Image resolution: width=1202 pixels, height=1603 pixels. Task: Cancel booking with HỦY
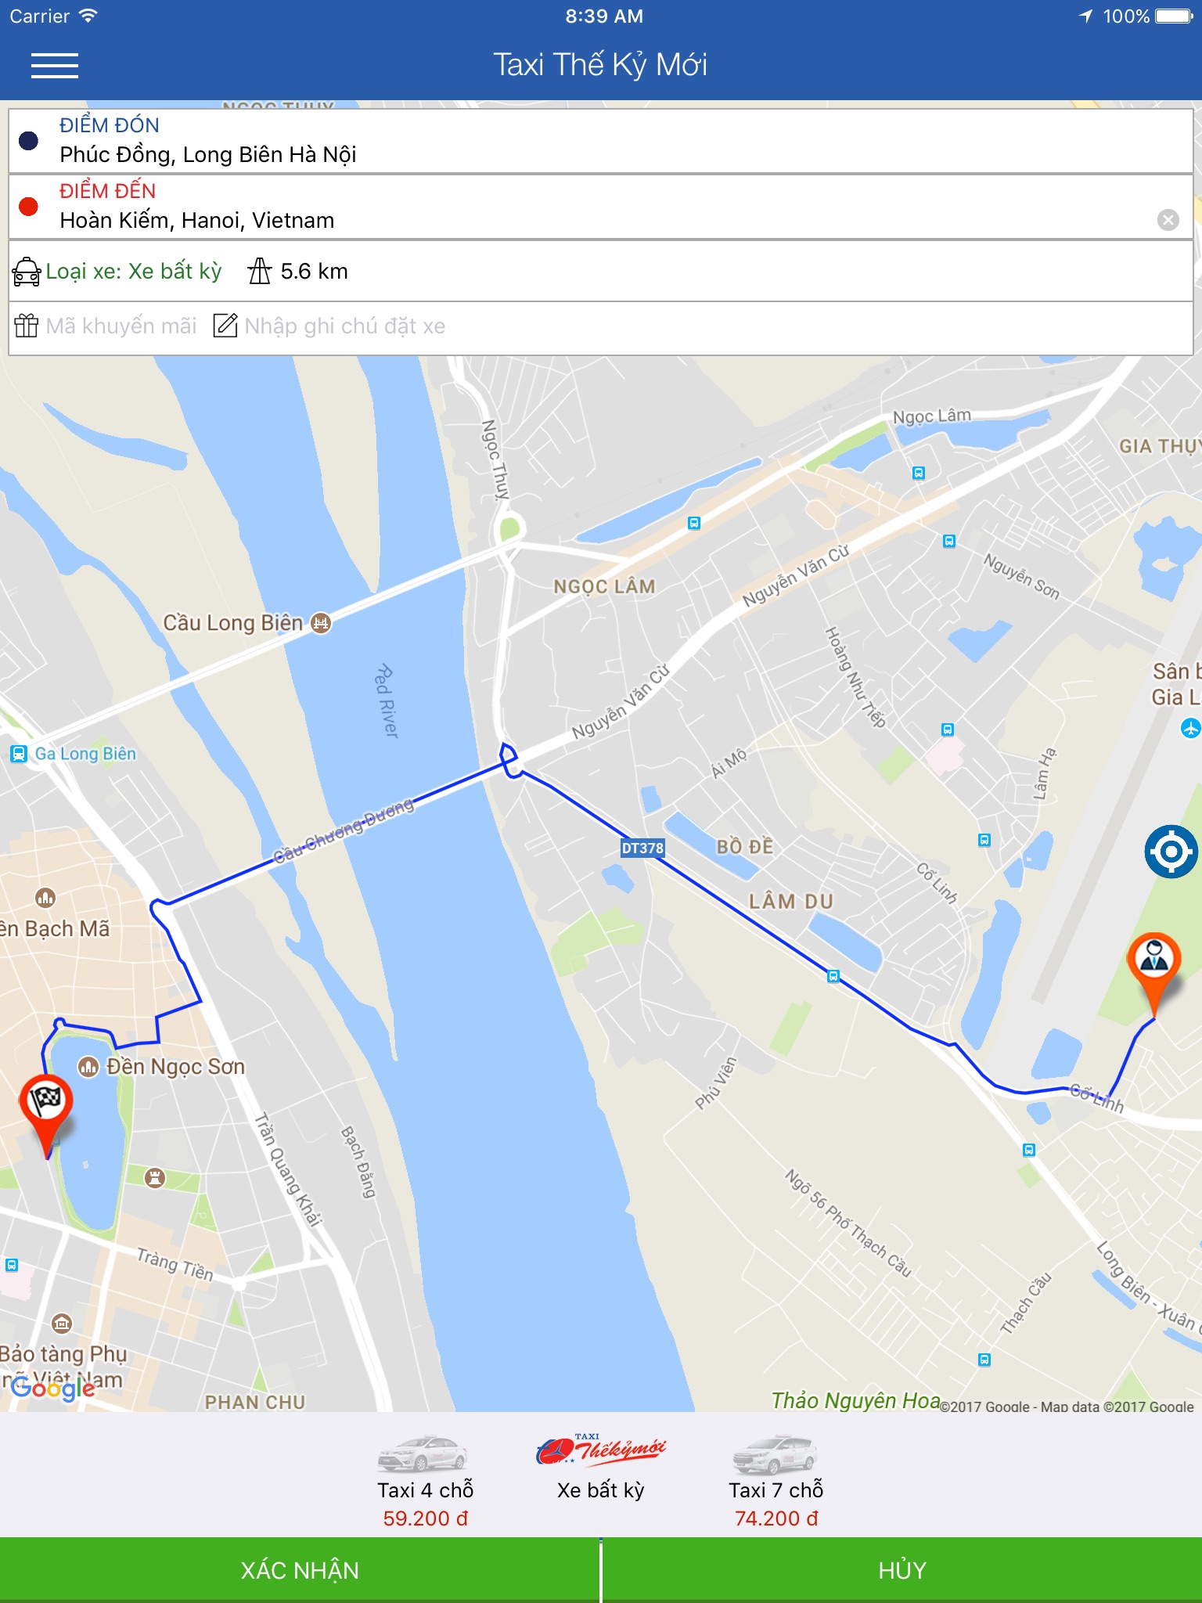[902, 1570]
